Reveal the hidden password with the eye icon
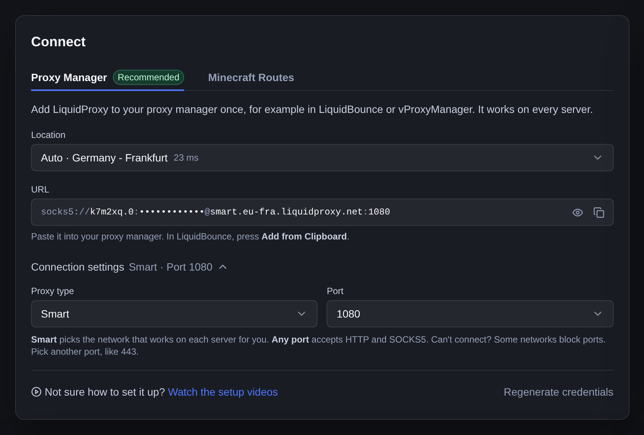The height and width of the screenshot is (435, 644). pyautogui.click(x=577, y=213)
